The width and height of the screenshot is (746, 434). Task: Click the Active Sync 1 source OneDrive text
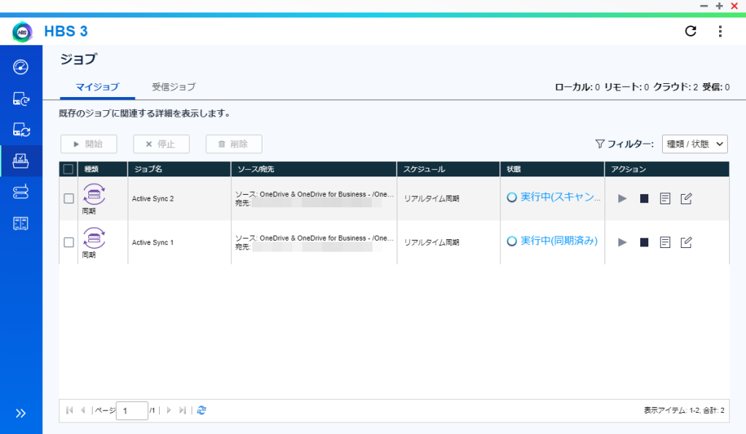tap(314, 238)
